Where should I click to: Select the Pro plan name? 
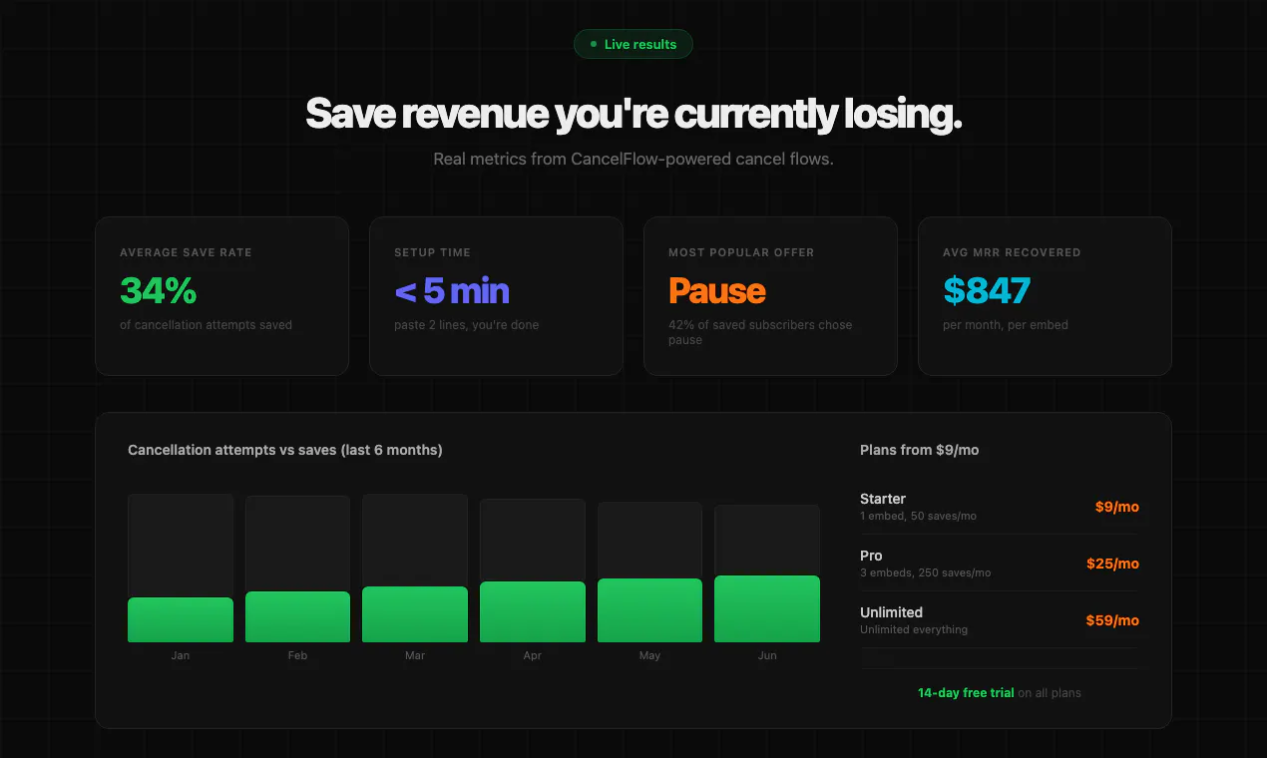[x=871, y=556]
